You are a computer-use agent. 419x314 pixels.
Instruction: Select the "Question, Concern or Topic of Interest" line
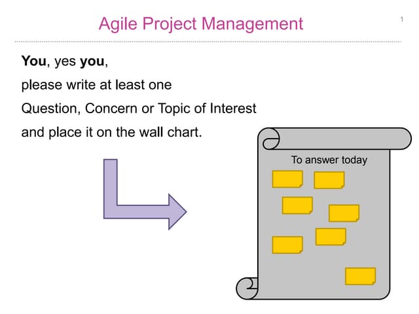click(138, 108)
